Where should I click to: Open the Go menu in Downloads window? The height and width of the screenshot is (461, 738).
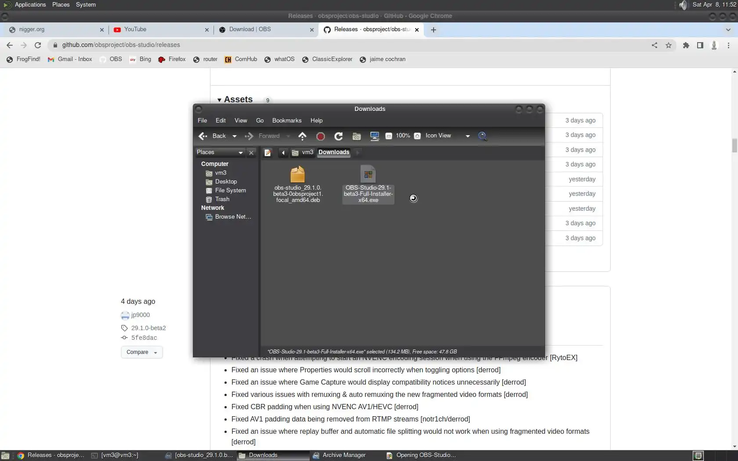(x=260, y=120)
